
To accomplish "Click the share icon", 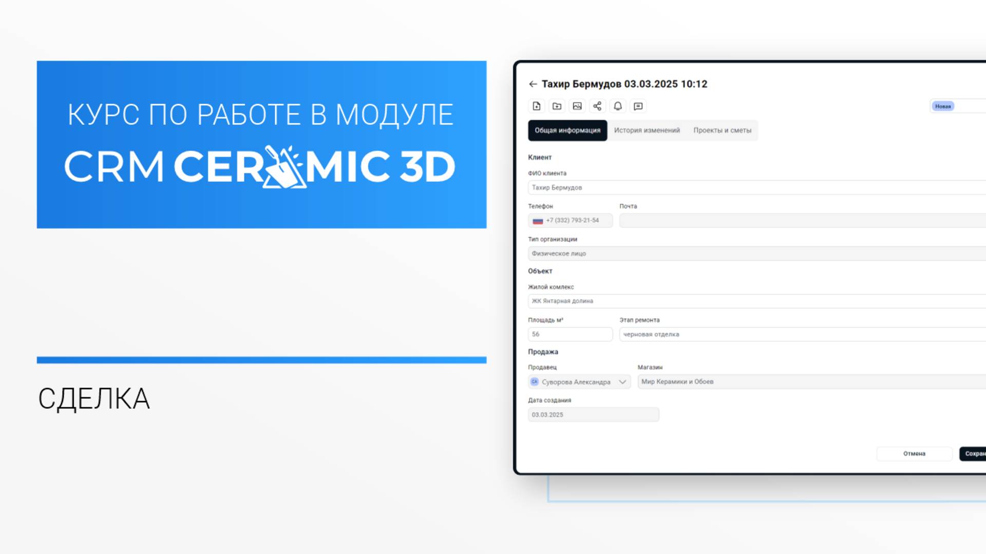I will coord(597,106).
